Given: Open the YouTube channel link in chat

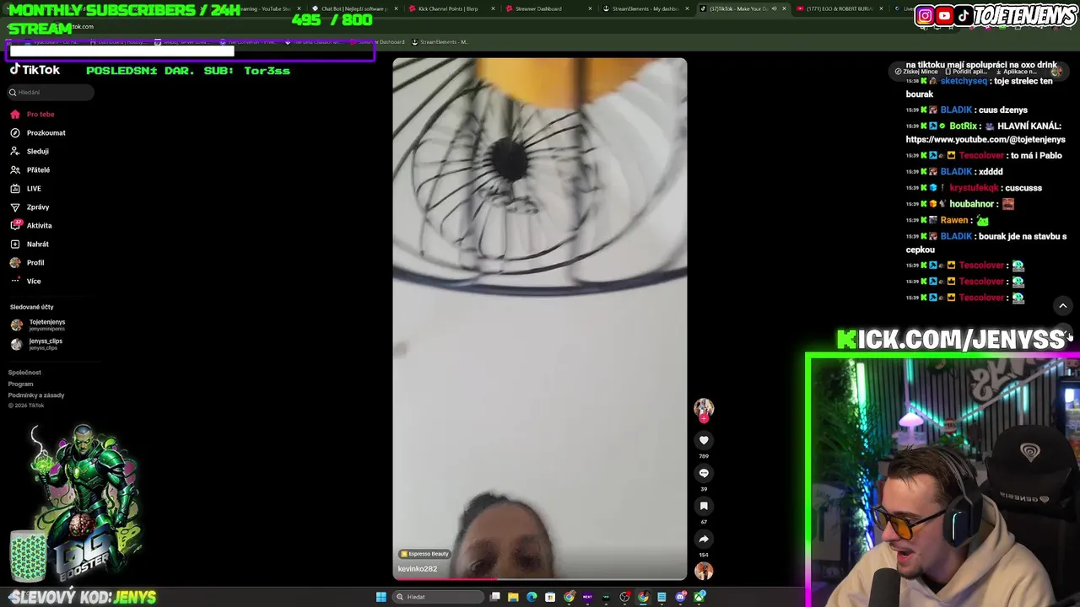Looking at the screenshot, I should 985,139.
